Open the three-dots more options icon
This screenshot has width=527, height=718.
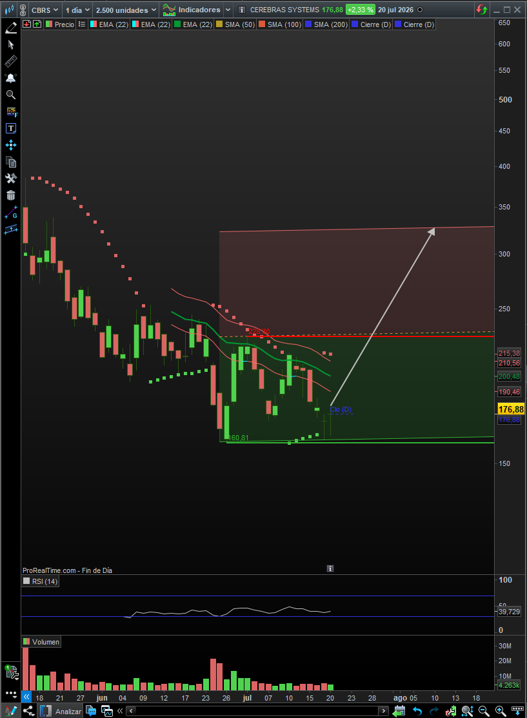coord(11,694)
